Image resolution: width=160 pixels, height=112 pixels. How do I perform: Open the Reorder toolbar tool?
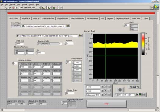point(60,8)
